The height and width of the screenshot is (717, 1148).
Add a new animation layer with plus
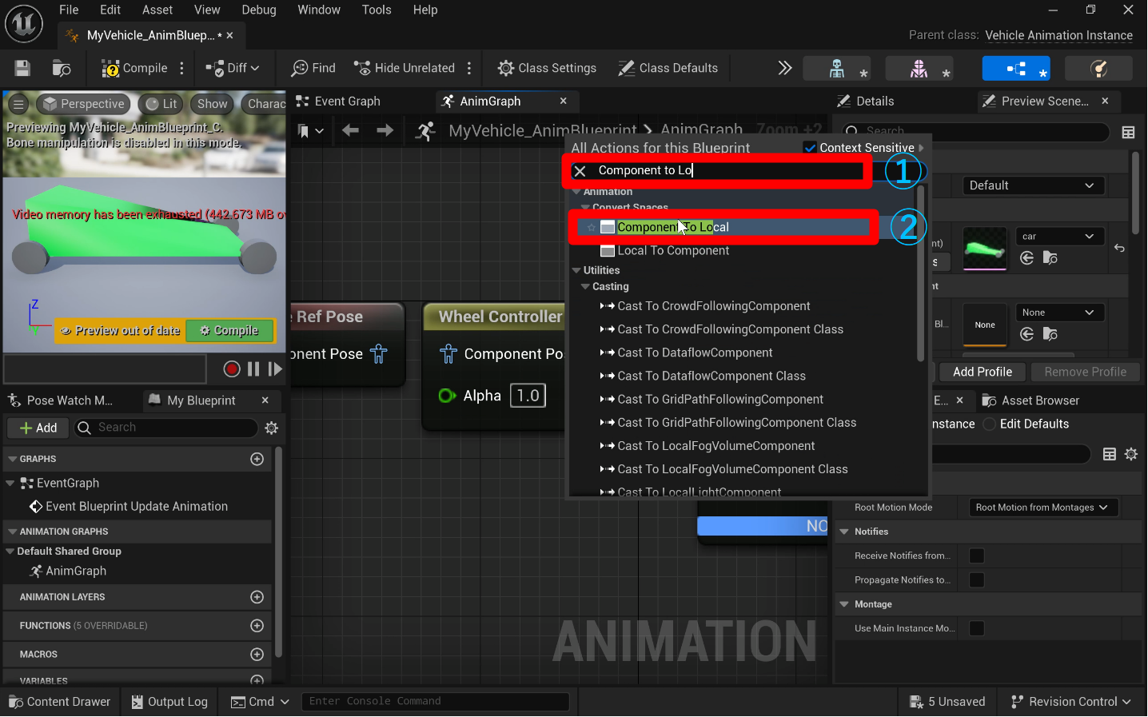tap(257, 597)
